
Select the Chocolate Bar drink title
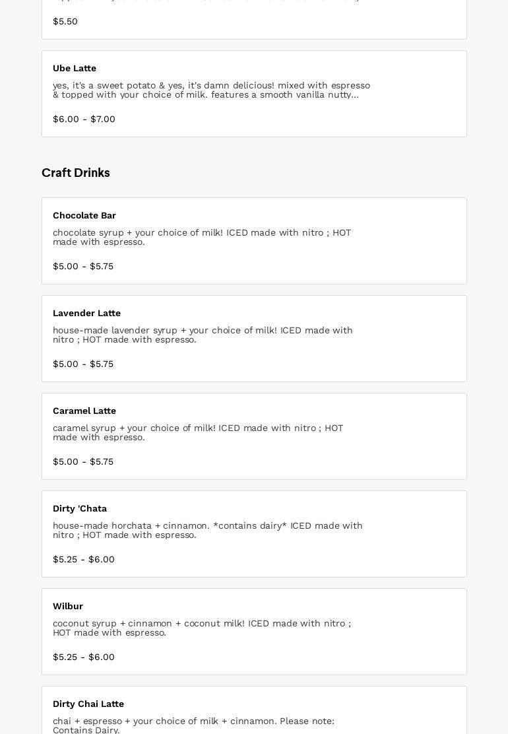tap(84, 216)
